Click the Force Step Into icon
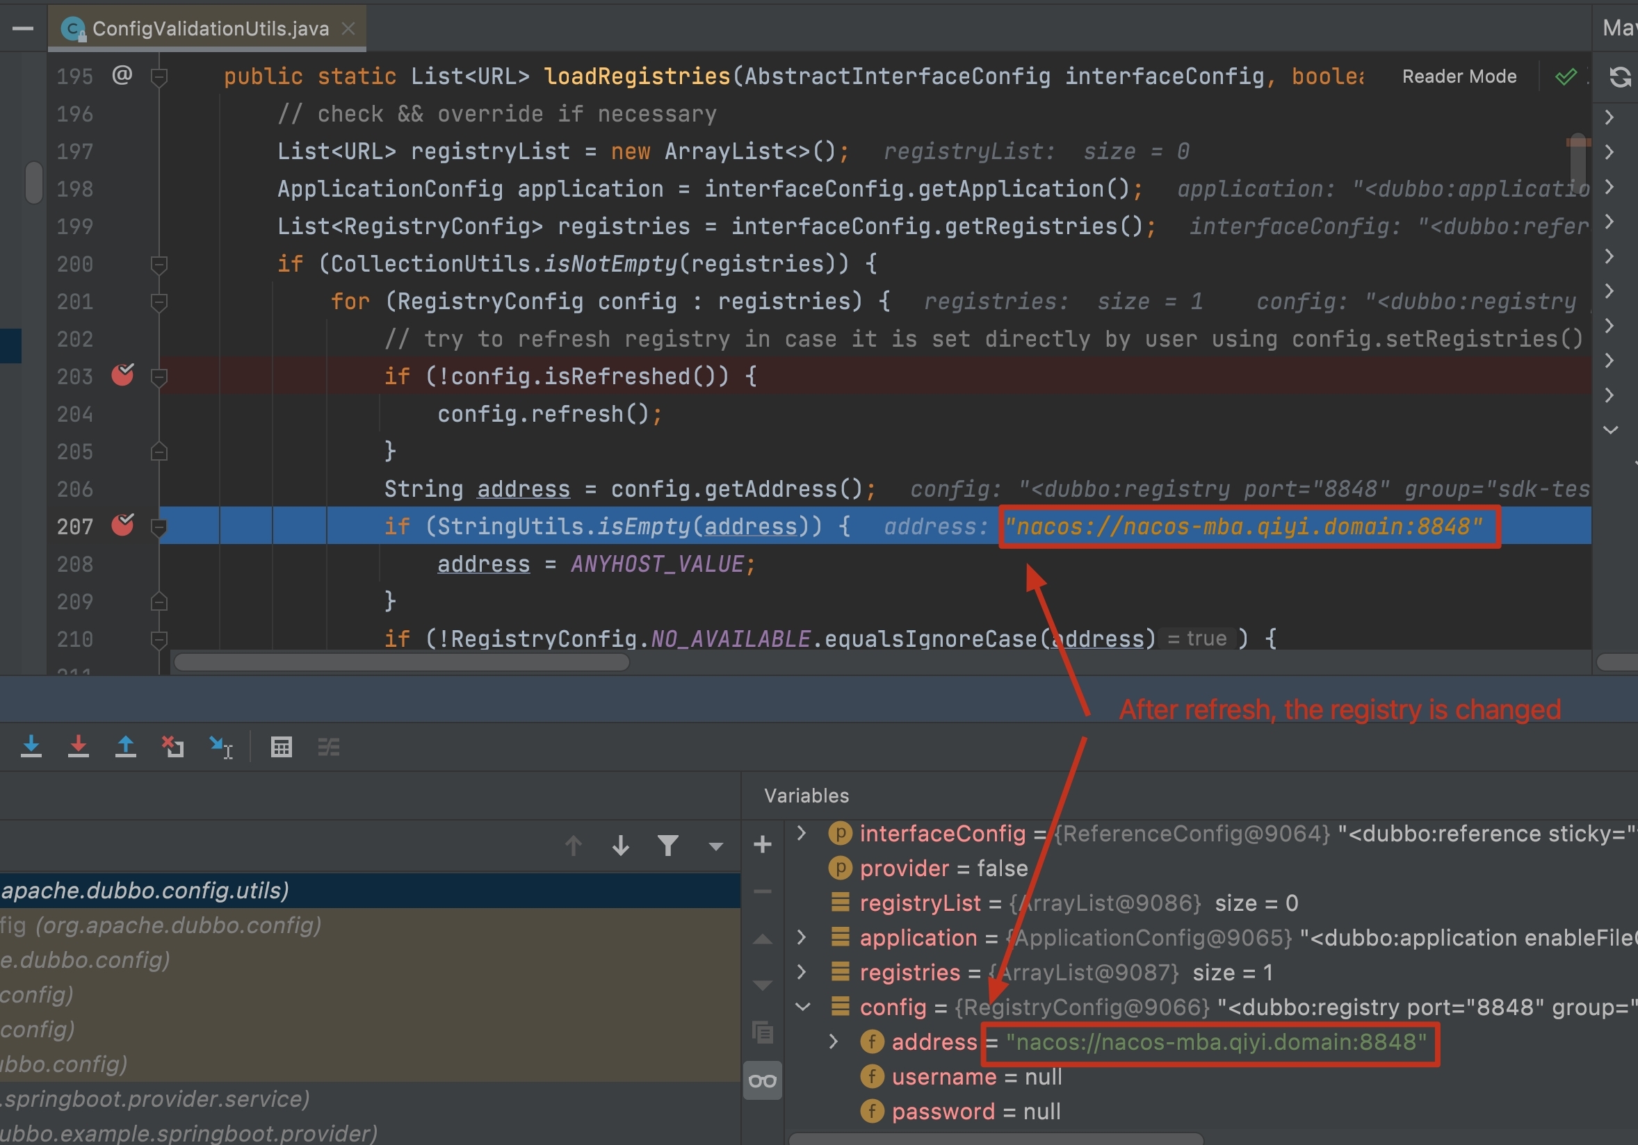Screen dimensions: 1638x1145 tap(78, 746)
